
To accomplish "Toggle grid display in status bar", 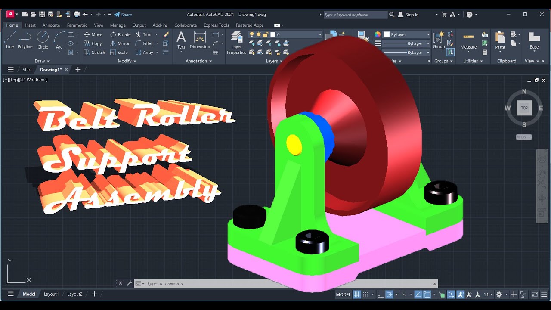I will [x=356, y=294].
